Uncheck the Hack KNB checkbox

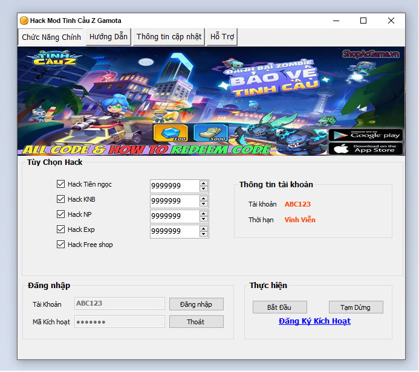[60, 199]
